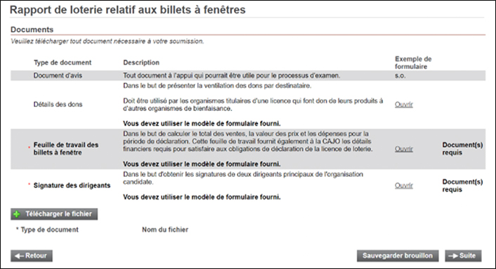Click the Sauvegarder brouillon button
Screen dimensions: 496x269
tap(398, 256)
